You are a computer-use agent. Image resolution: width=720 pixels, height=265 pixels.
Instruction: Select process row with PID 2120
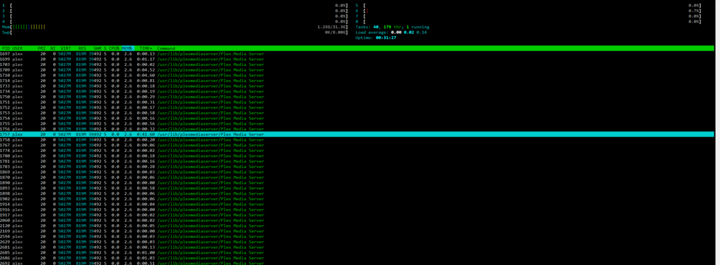click(358, 225)
